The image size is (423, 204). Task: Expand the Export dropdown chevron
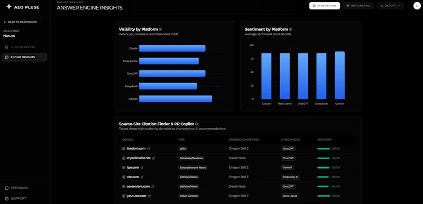coord(399,6)
